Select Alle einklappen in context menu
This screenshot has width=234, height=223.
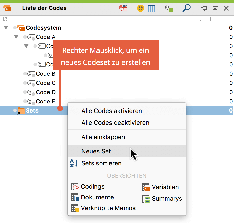point(127,137)
